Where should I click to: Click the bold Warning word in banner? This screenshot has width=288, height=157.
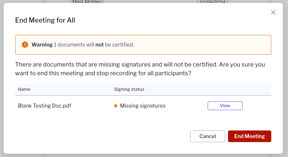point(42,45)
